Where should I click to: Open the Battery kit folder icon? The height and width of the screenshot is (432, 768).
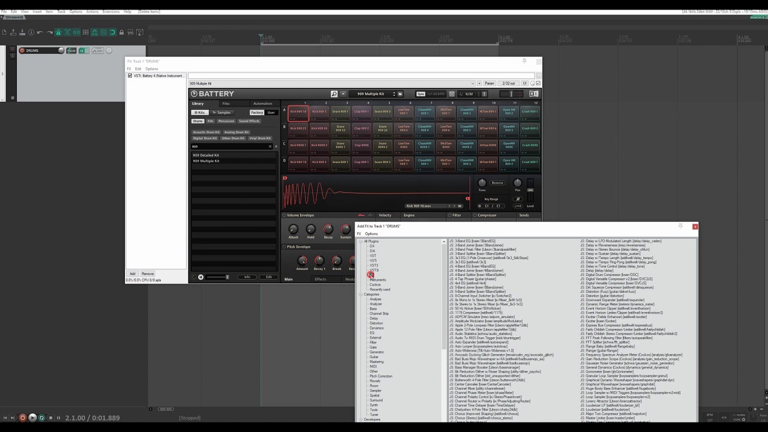[x=400, y=94]
